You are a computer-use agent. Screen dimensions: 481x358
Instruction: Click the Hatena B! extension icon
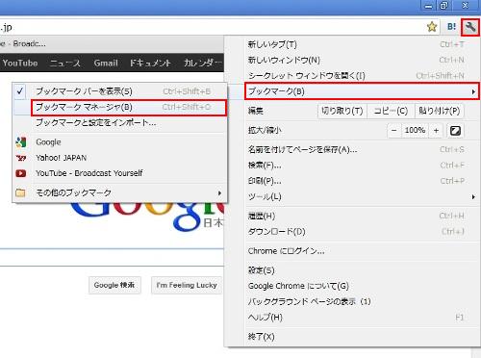[451, 27]
